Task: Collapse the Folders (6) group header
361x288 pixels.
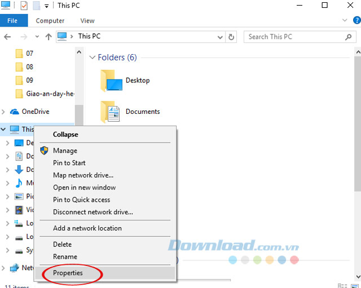Action: pyautogui.click(x=92, y=57)
